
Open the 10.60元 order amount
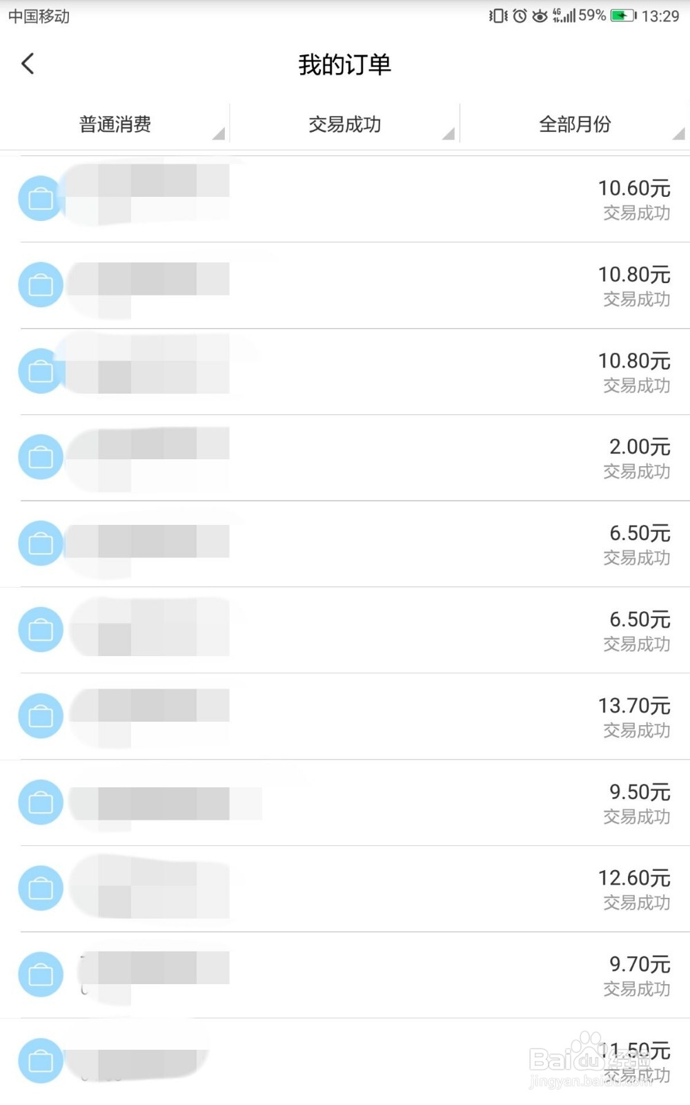633,188
